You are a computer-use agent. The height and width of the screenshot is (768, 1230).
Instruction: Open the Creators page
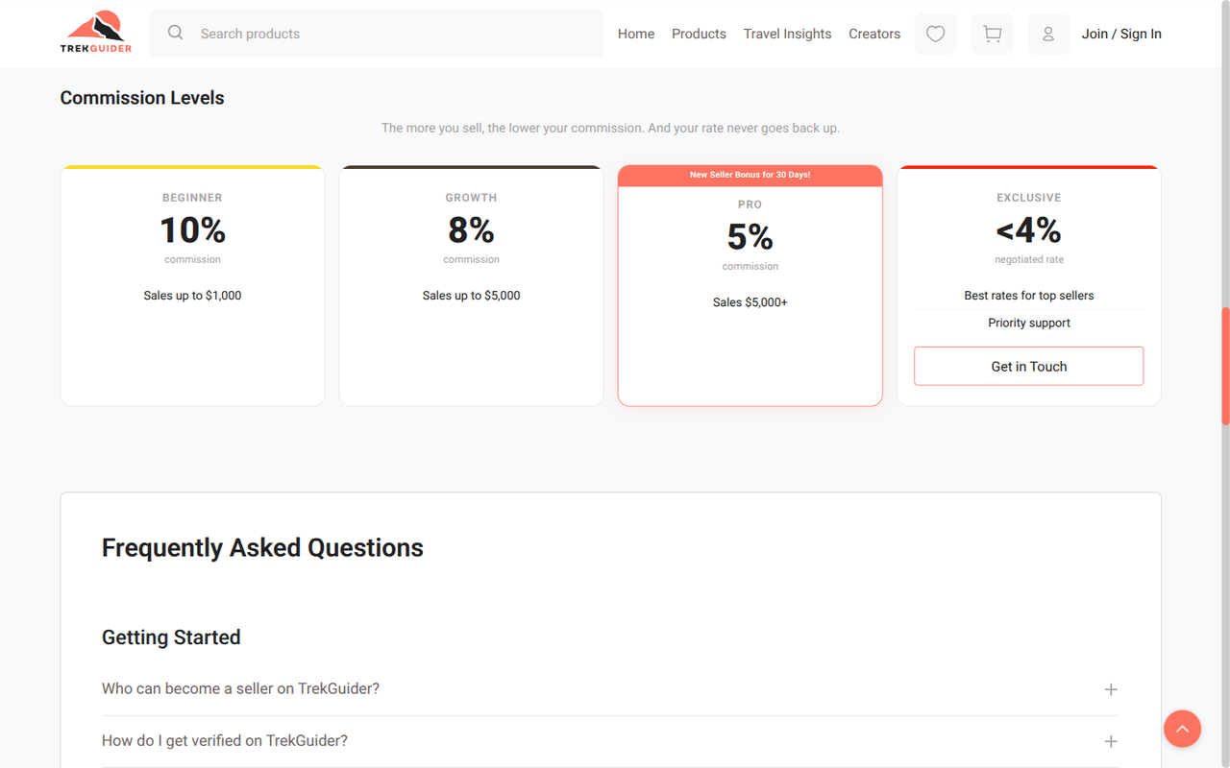pyautogui.click(x=874, y=34)
